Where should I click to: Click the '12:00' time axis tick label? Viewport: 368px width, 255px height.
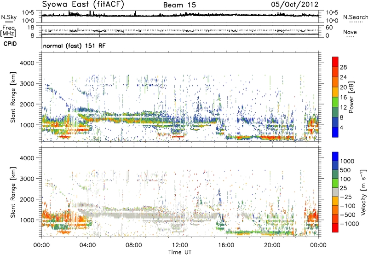click(x=180, y=245)
